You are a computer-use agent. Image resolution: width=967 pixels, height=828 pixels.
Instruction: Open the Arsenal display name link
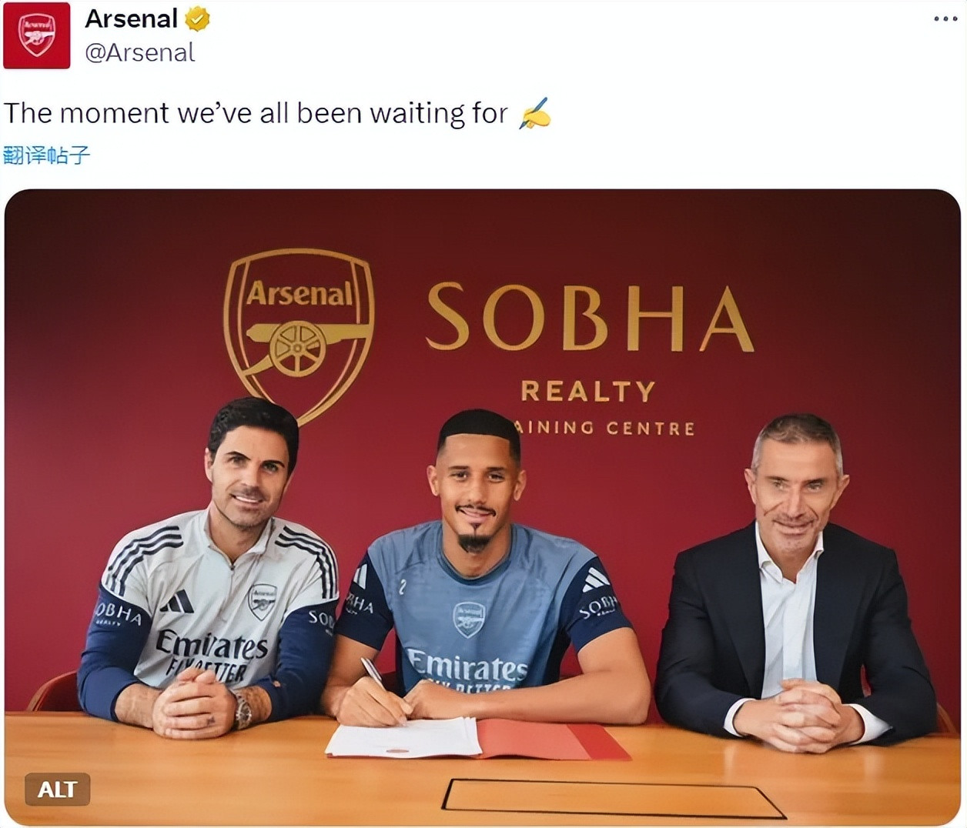point(132,18)
